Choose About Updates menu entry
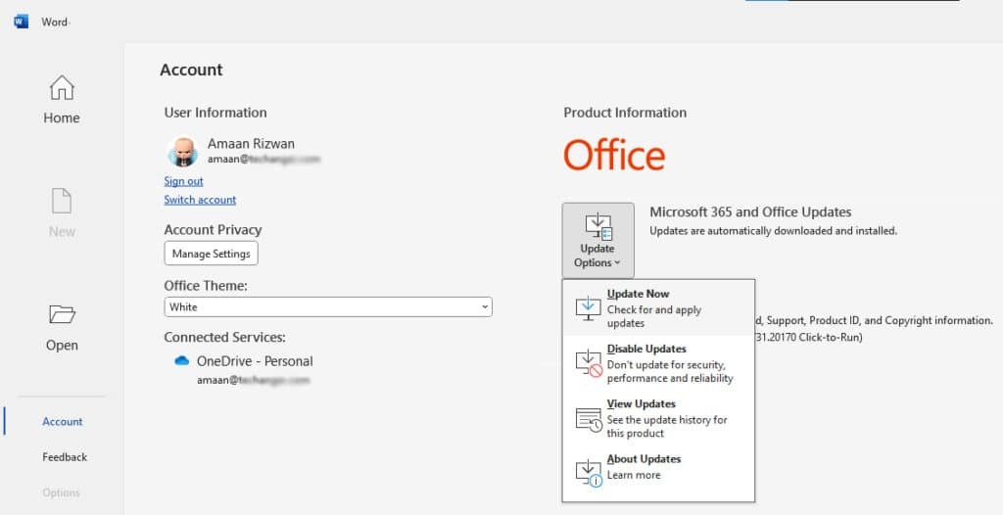Viewport: 1003px width, 515px height. (x=658, y=473)
